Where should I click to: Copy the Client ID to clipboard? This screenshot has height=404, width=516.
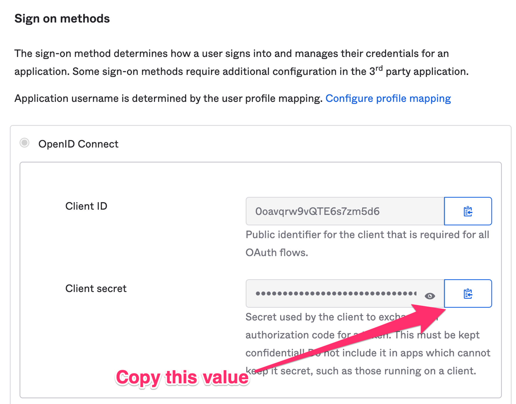click(468, 211)
